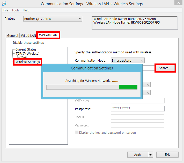Viewport: 184px width, 163px height.
Task: Select Wireless Settings in the tree
Action: click(x=27, y=62)
